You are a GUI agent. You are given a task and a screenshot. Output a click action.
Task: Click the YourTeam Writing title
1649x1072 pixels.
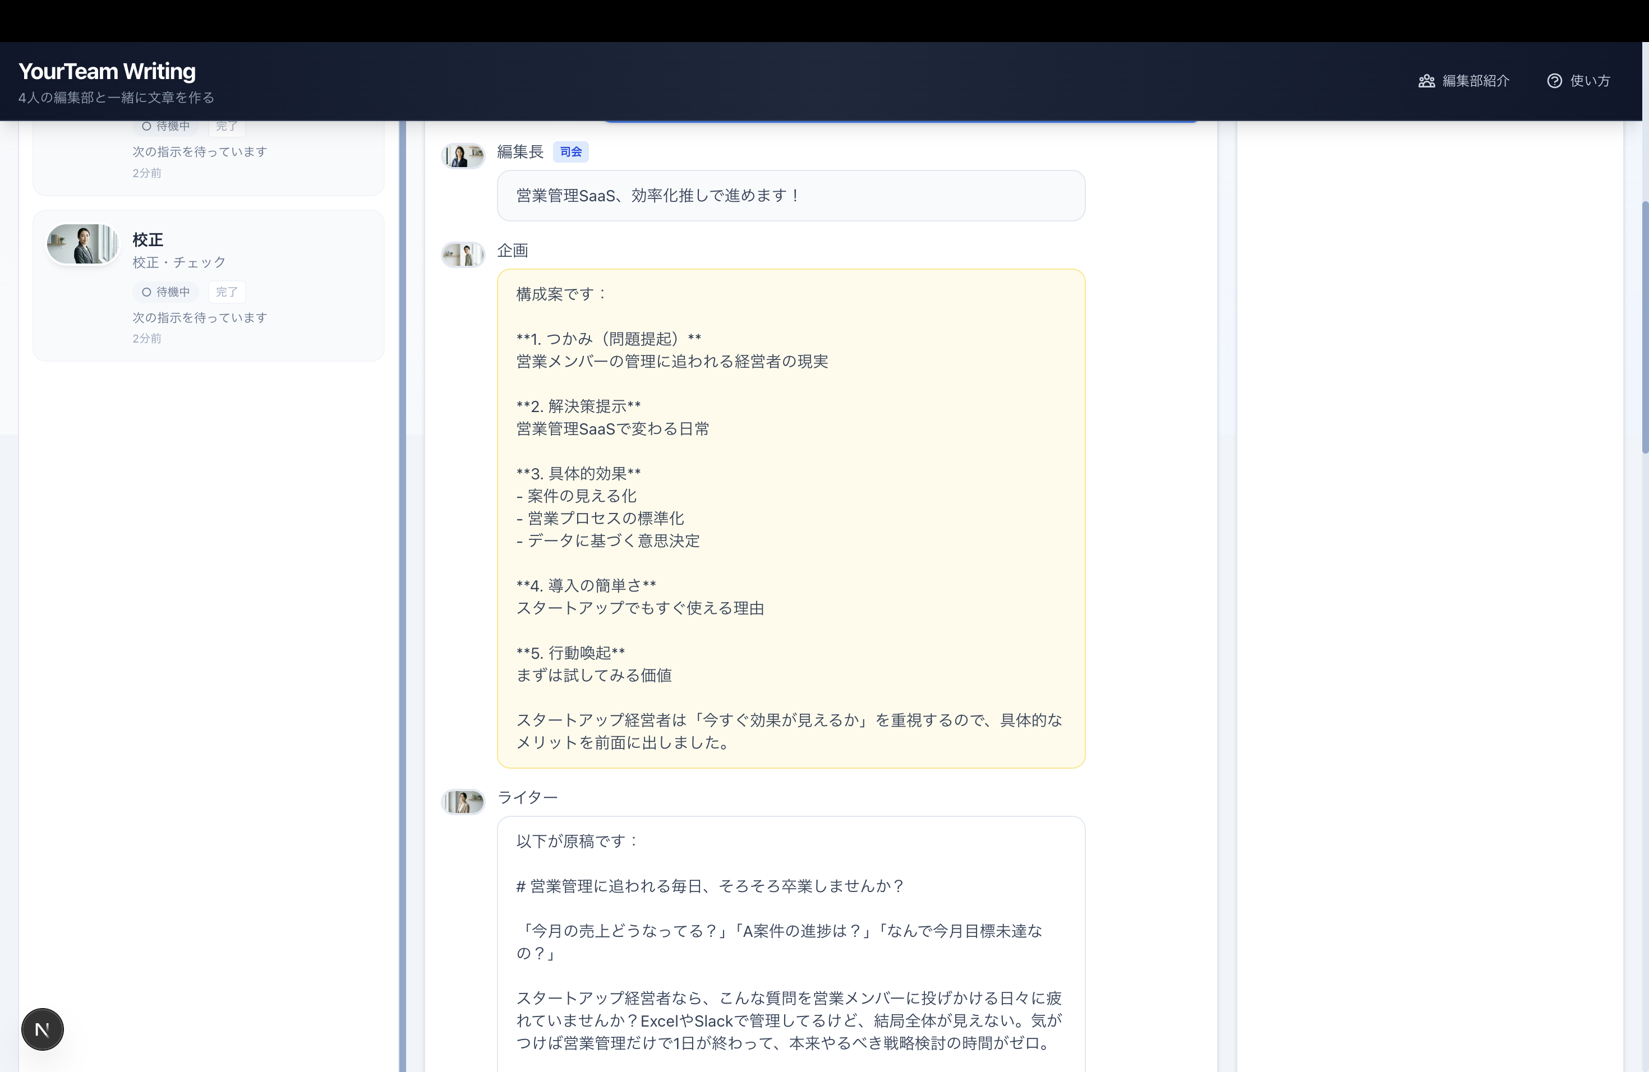point(107,71)
